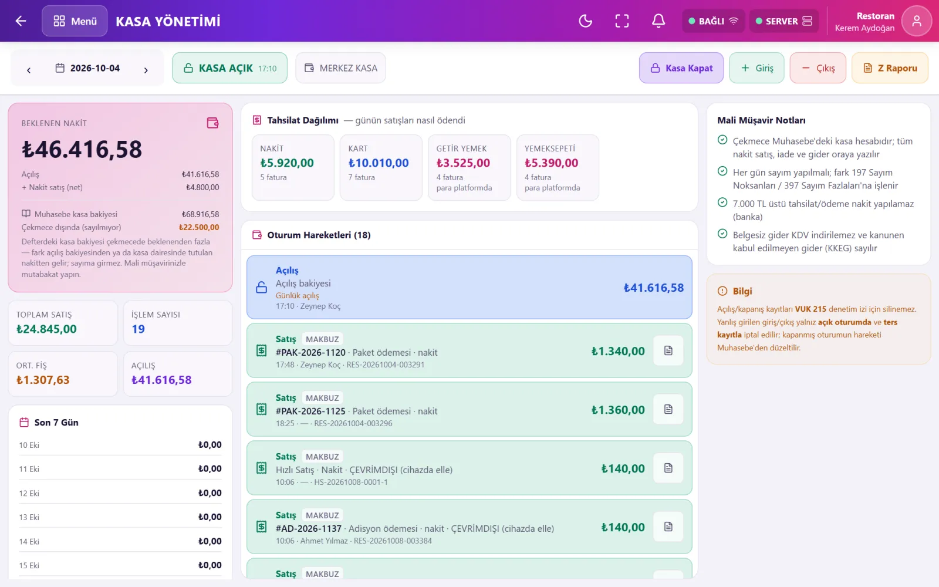The width and height of the screenshot is (939, 587).
Task: Click the sale icon on #AD-2026-1137 row
Action: tap(262, 527)
